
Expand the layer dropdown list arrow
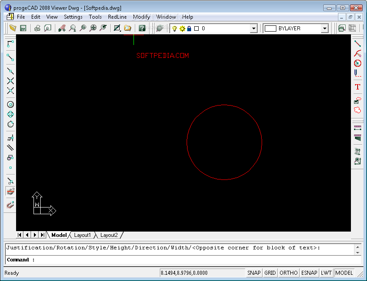[254, 29]
